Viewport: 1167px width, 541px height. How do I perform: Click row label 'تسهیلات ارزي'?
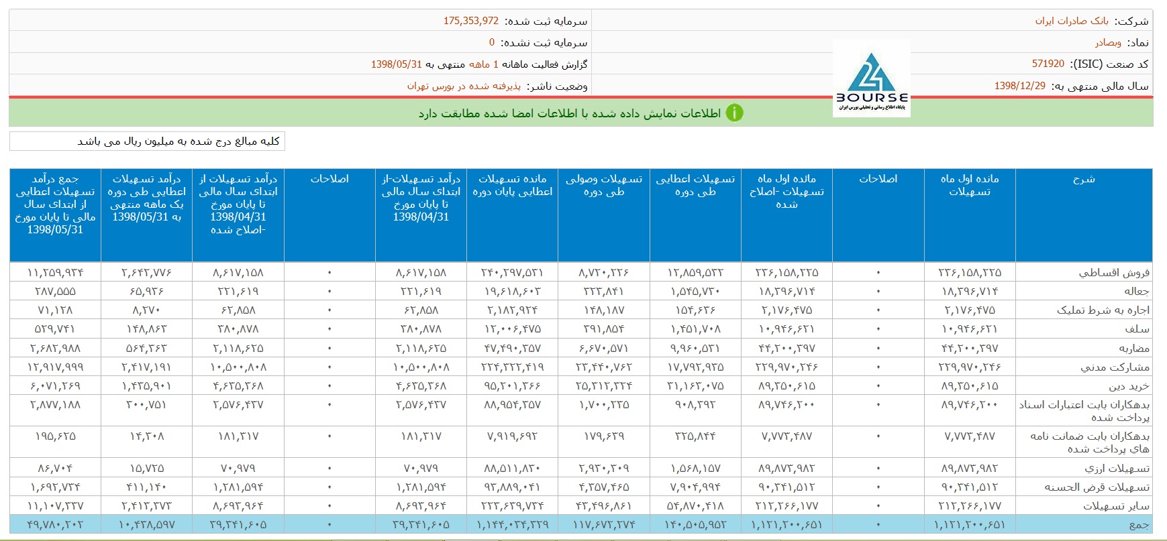click(1117, 468)
